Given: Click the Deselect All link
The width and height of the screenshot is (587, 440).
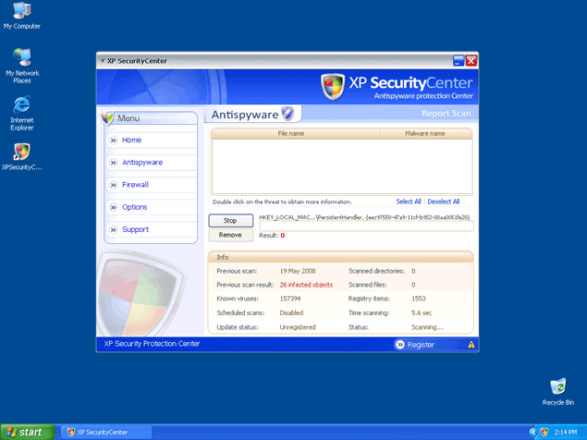Looking at the screenshot, I should pos(443,202).
